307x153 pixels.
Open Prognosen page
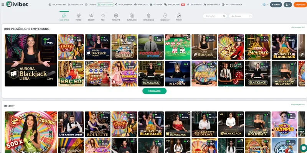pos(172,5)
